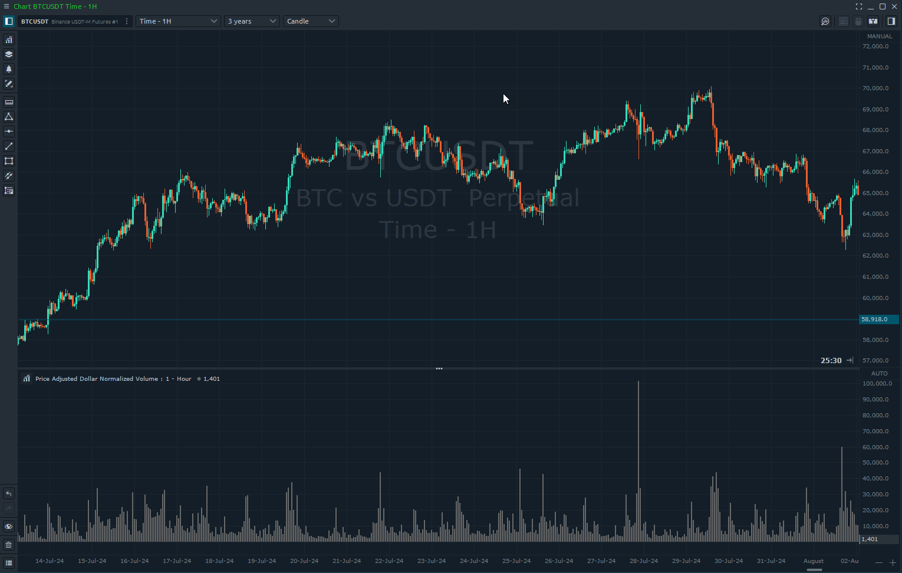Click the split panel layout icon
The width and height of the screenshot is (902, 573).
click(873, 21)
